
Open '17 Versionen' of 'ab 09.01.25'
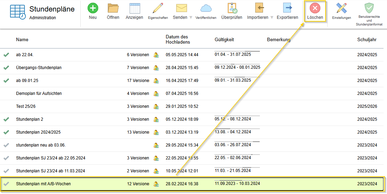pos(138,80)
